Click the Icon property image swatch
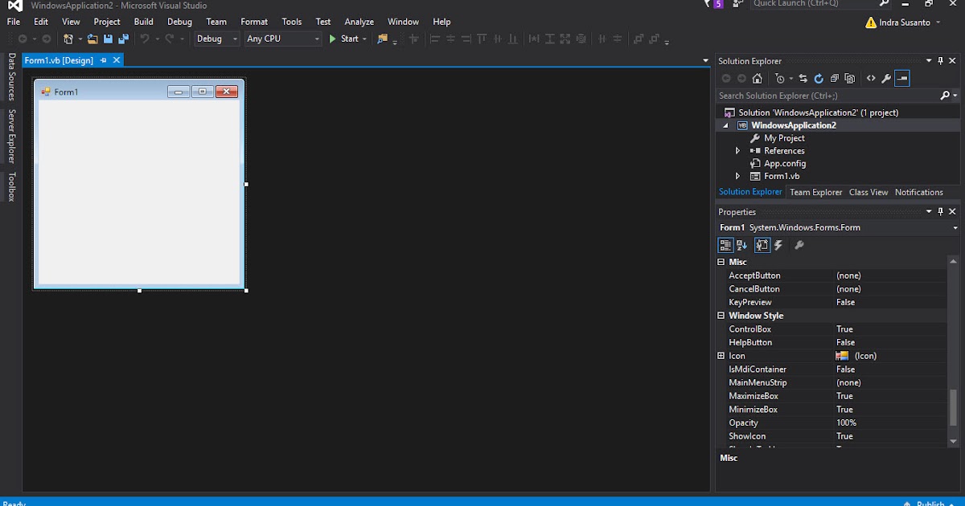965x506 pixels. coord(843,355)
